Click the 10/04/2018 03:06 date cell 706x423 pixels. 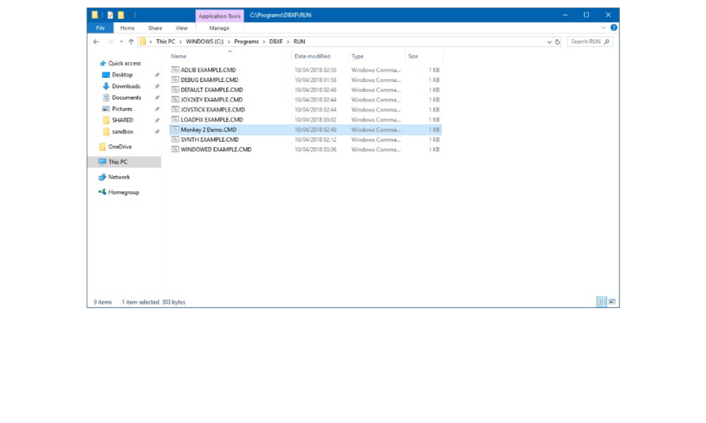(315, 150)
